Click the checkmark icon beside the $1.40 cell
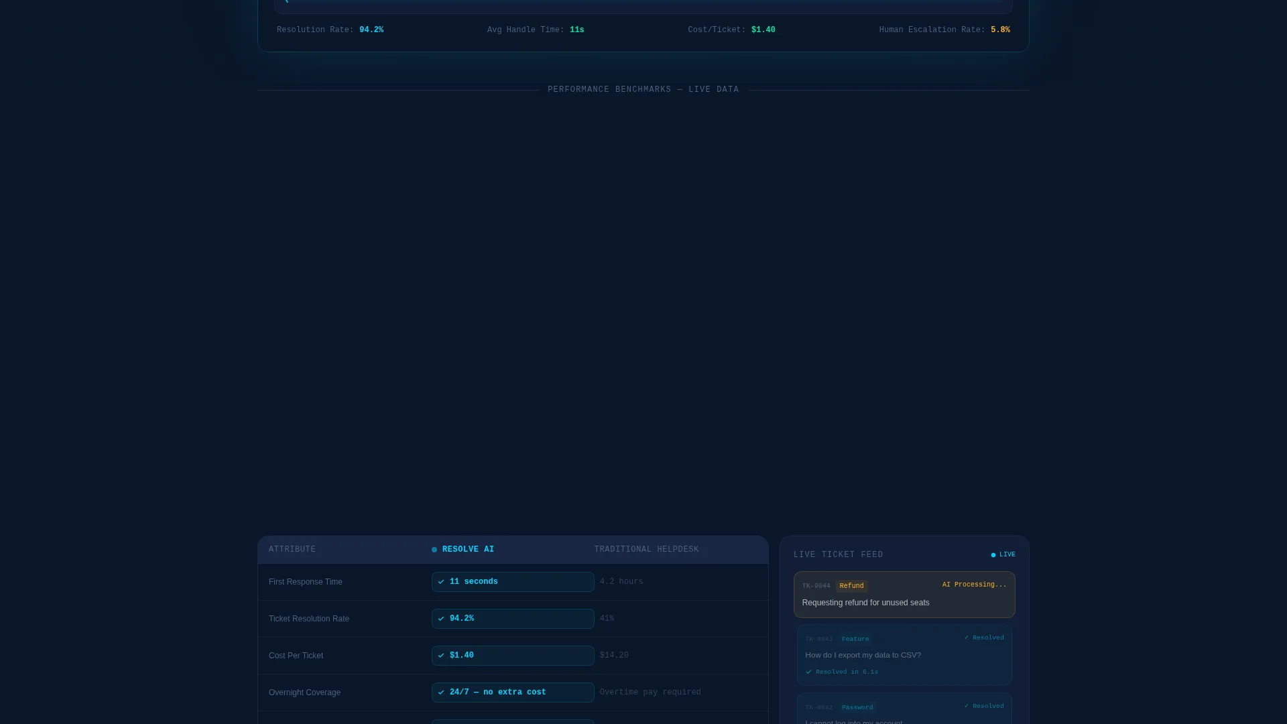 pyautogui.click(x=441, y=656)
